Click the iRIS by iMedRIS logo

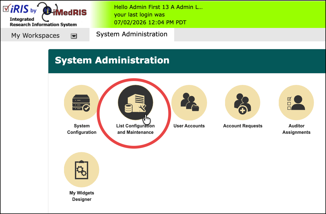(x=45, y=14)
